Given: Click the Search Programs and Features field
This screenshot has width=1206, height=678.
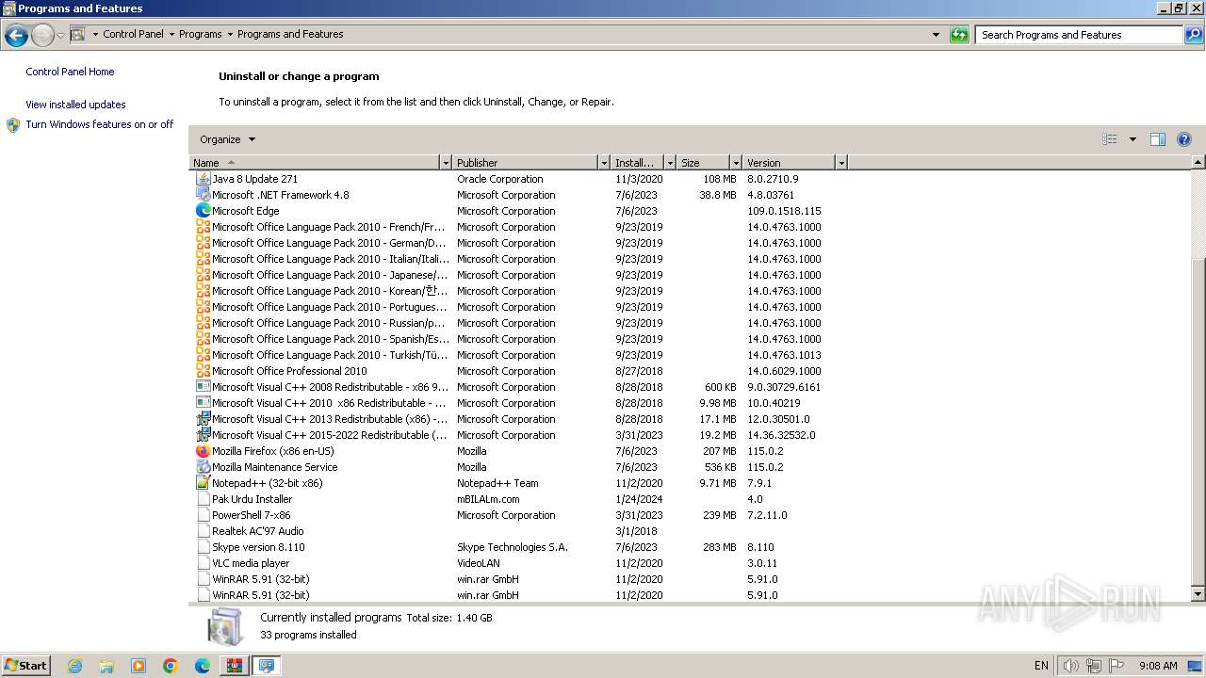Looking at the screenshot, I should (1079, 35).
